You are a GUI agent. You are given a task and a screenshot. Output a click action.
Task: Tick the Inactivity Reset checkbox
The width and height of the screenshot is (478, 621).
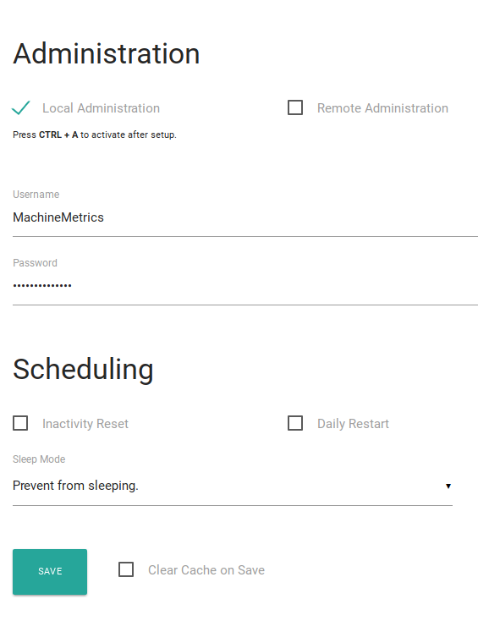tap(20, 423)
